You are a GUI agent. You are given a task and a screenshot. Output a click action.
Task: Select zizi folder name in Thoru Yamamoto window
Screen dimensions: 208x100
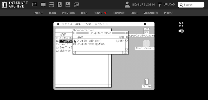pyautogui.click(x=66, y=51)
